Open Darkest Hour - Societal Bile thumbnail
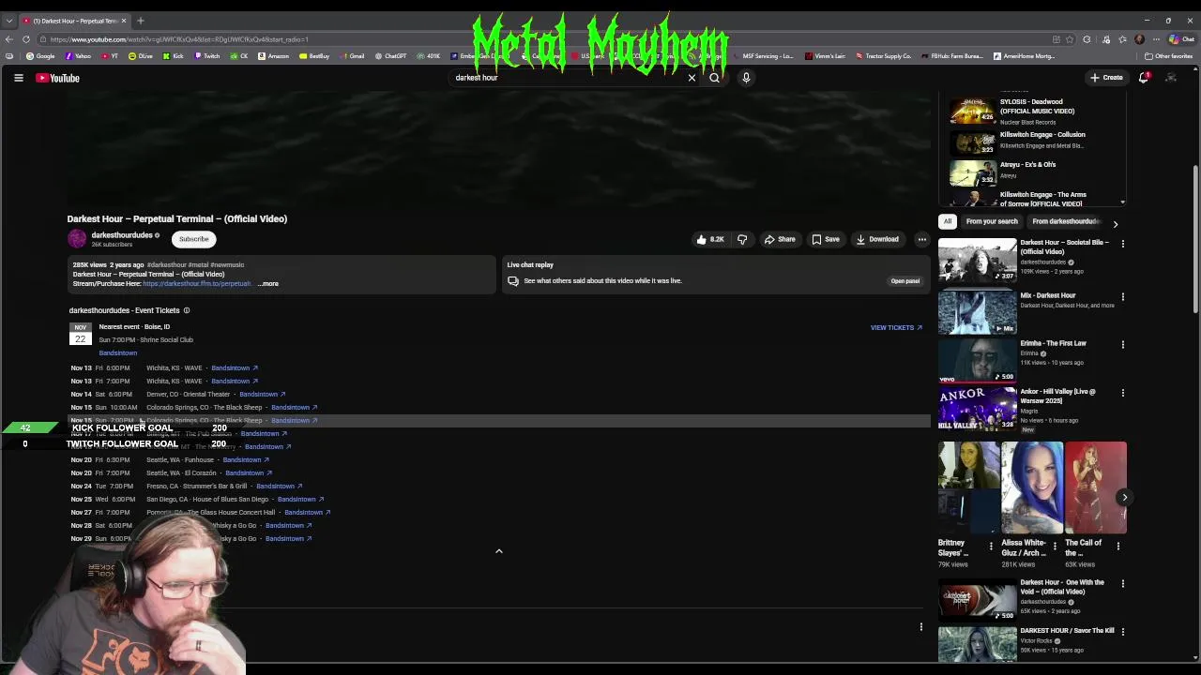The height and width of the screenshot is (675, 1201). click(x=977, y=260)
